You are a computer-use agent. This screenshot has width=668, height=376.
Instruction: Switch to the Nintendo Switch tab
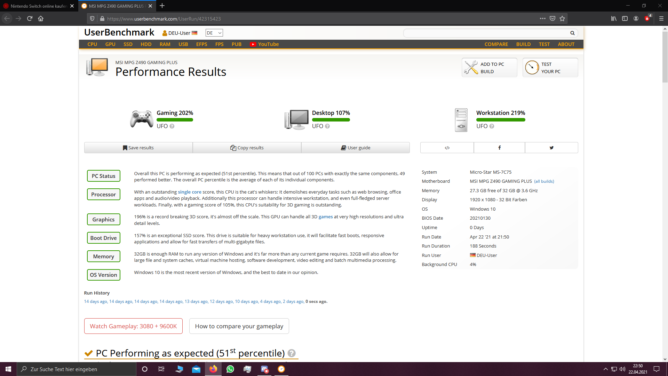pyautogui.click(x=38, y=6)
